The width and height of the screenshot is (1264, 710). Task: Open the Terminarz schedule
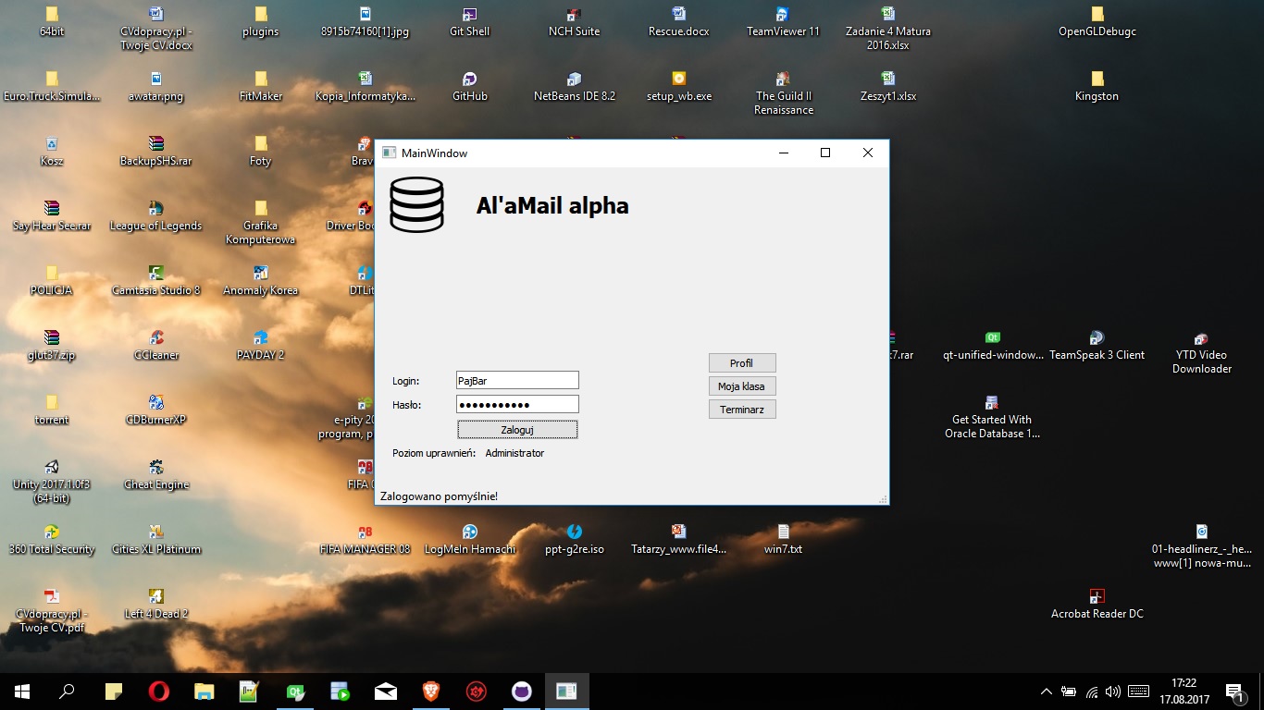(x=742, y=409)
